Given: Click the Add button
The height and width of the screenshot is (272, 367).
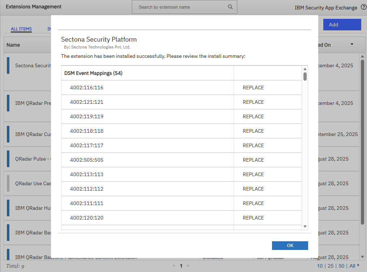Looking at the screenshot, I should point(342,24).
